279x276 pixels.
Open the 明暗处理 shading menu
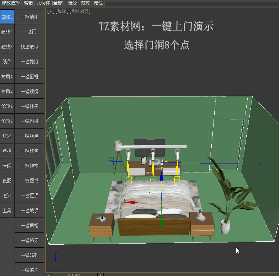[80, 11]
